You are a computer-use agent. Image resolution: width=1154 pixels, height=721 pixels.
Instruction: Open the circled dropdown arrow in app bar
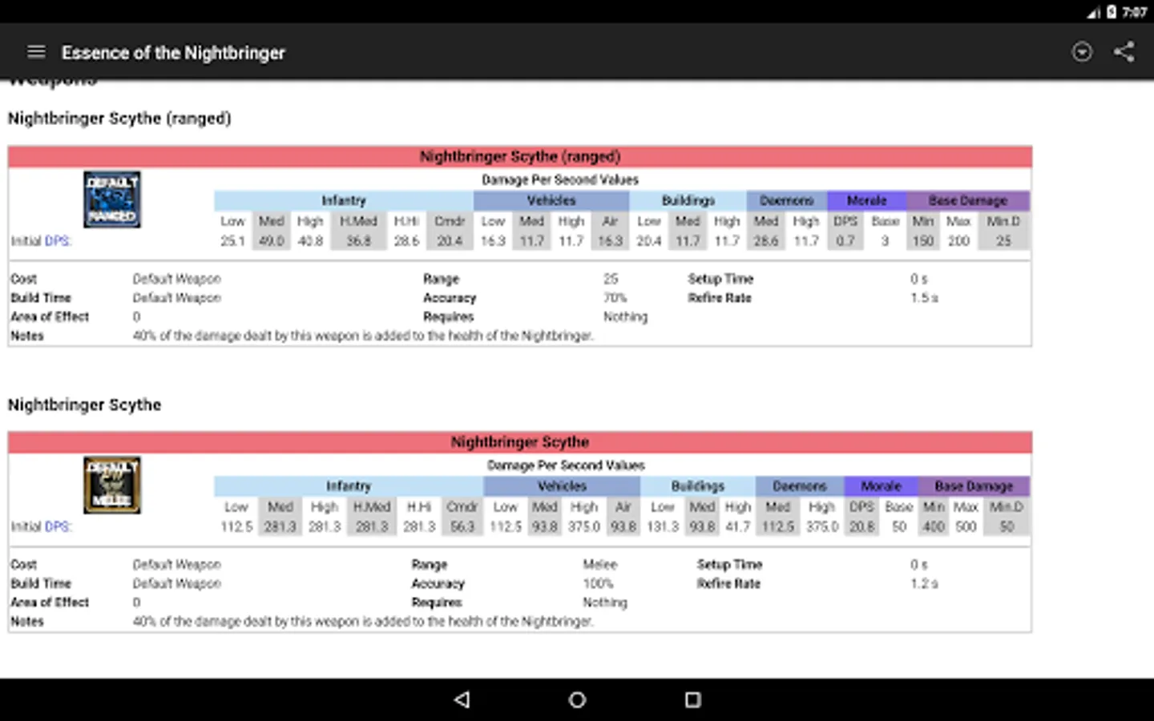[x=1082, y=52]
